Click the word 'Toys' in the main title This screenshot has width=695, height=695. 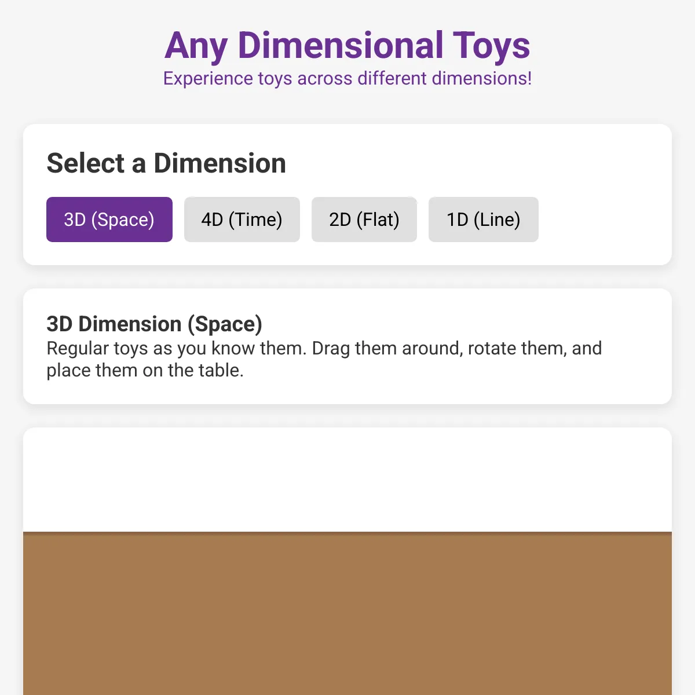491,46
